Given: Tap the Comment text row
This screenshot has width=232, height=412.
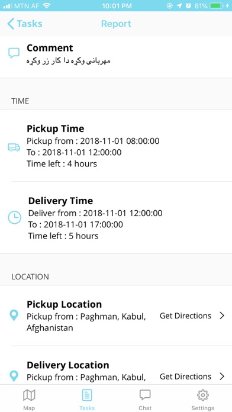Looking at the screenshot, I should (x=116, y=57).
